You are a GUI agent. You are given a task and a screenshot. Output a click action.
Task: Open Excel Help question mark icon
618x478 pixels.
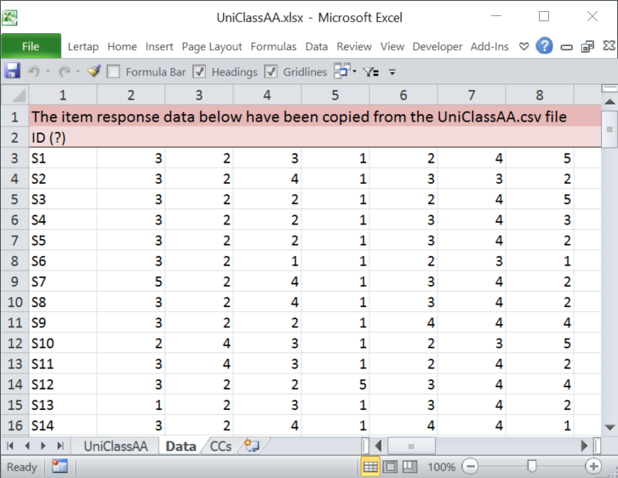[x=544, y=47]
